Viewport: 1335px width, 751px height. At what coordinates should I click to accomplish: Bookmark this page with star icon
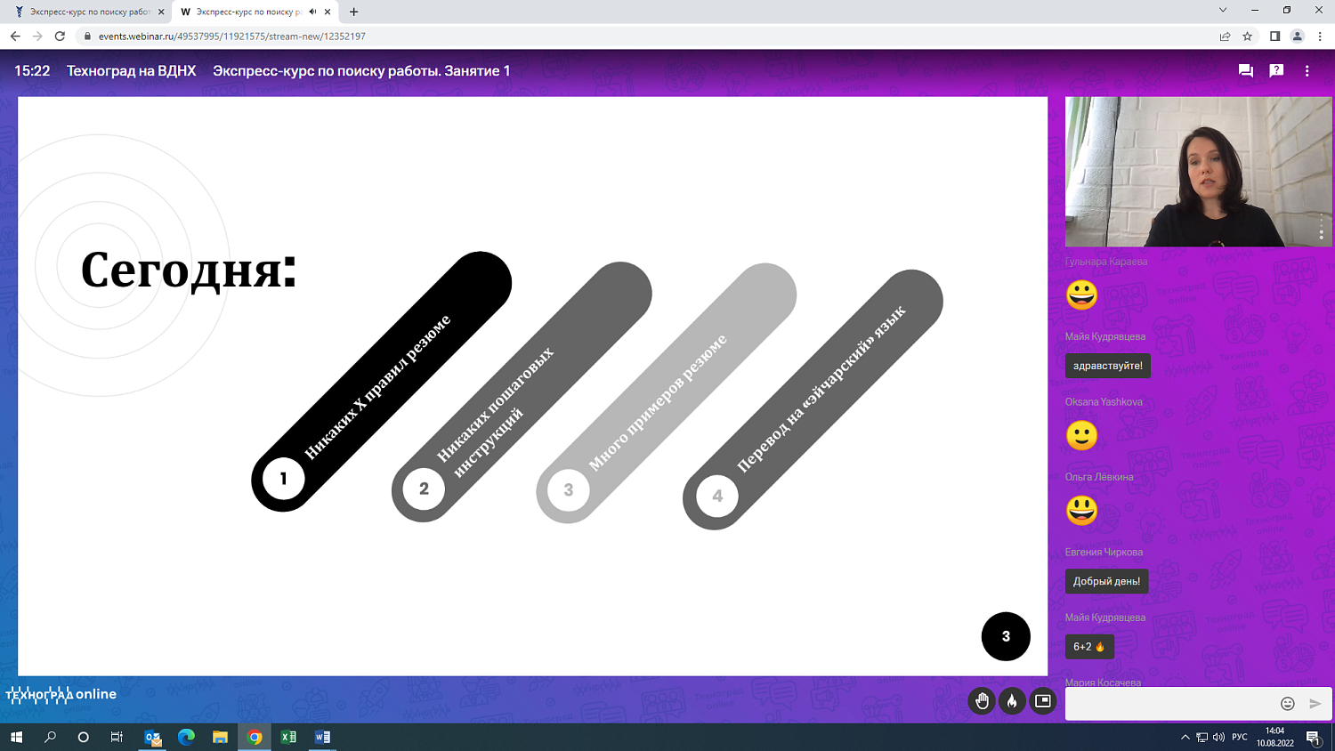tap(1247, 36)
